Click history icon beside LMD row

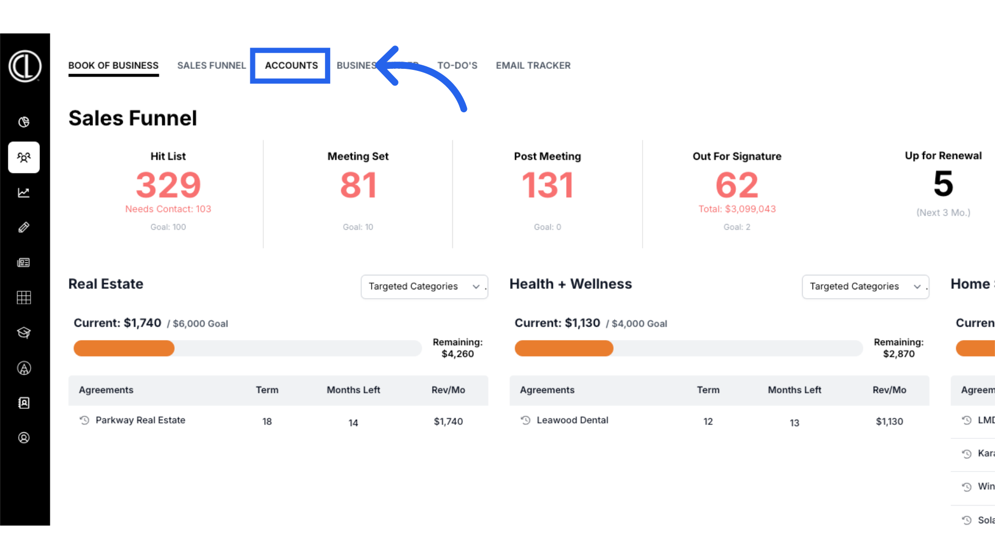tap(966, 420)
